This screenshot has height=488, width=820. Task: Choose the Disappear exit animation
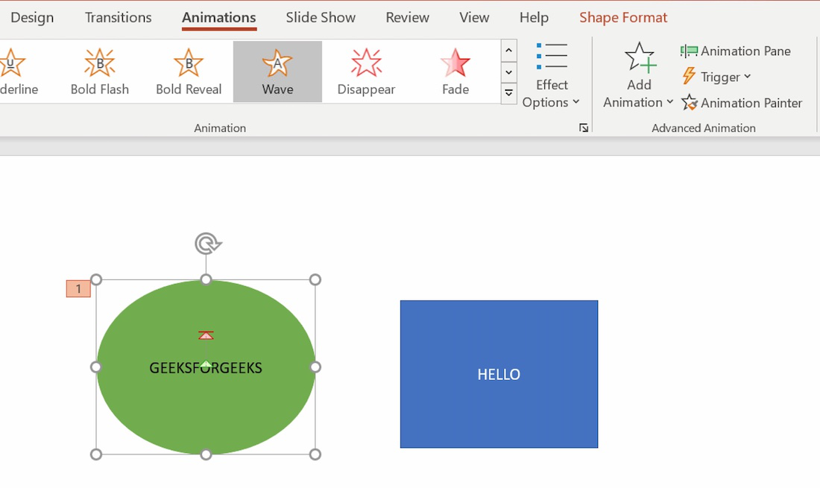366,72
